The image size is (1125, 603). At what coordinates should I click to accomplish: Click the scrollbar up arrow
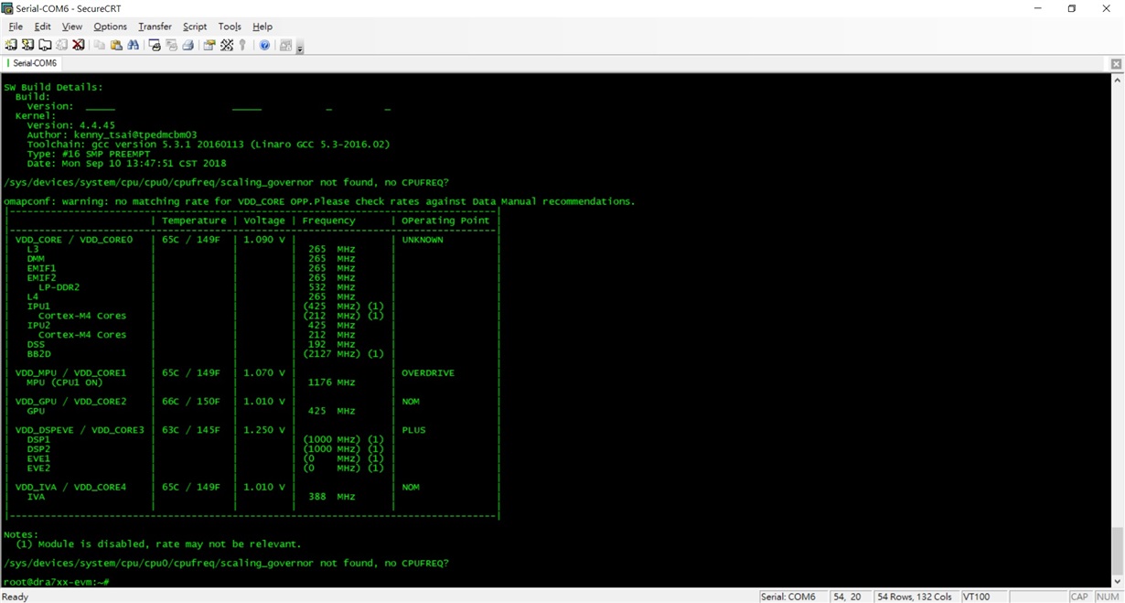tap(1117, 81)
